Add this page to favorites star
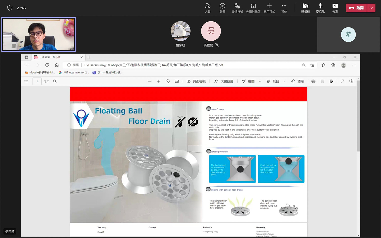Viewport: 381px width, 238px height. (x=312, y=65)
